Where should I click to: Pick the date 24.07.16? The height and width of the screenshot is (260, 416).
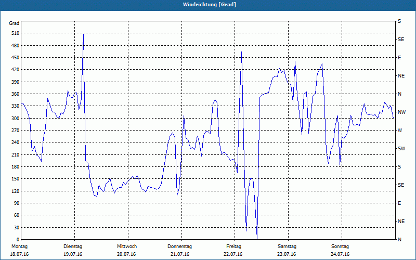coord(340,254)
